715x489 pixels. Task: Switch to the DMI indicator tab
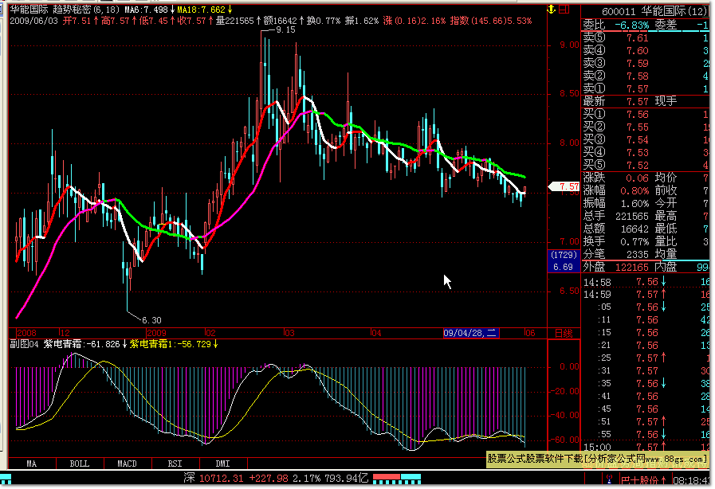[x=222, y=464]
